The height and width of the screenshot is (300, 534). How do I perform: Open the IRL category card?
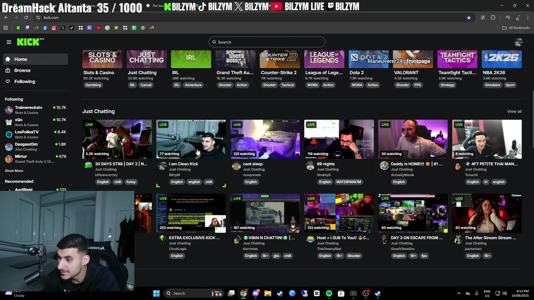[x=191, y=59]
